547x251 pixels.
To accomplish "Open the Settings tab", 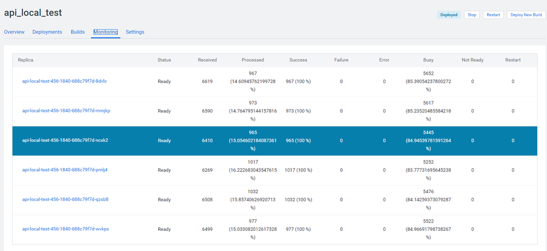I will (135, 32).
